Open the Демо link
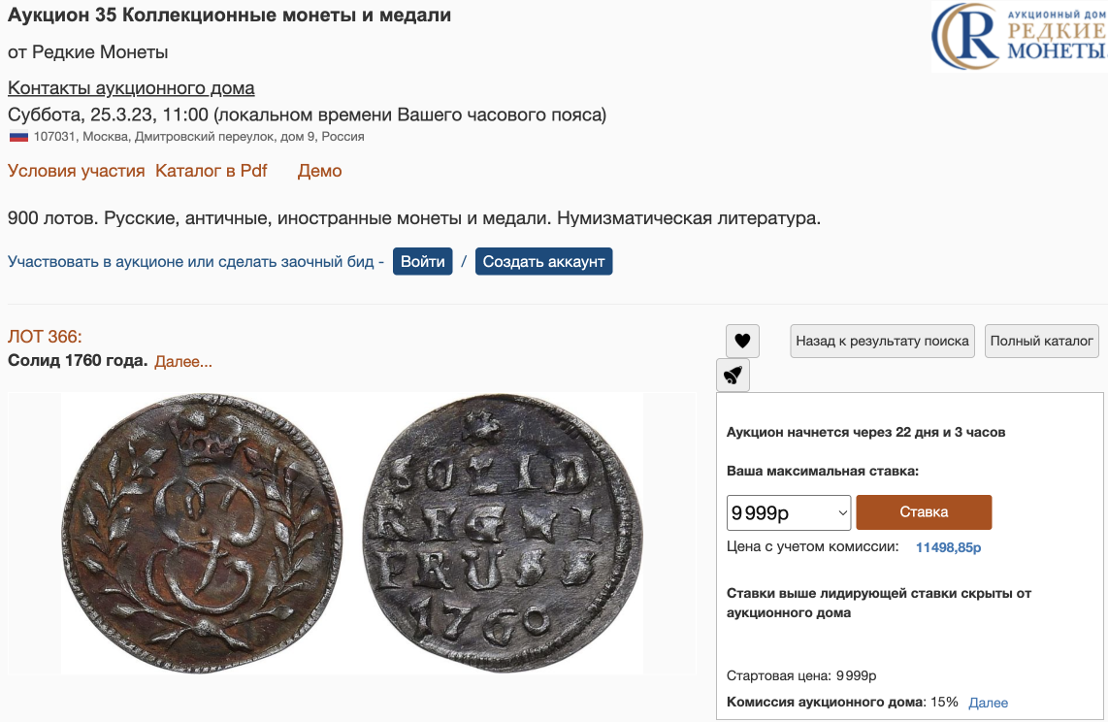This screenshot has height=722, width=1108. (319, 171)
